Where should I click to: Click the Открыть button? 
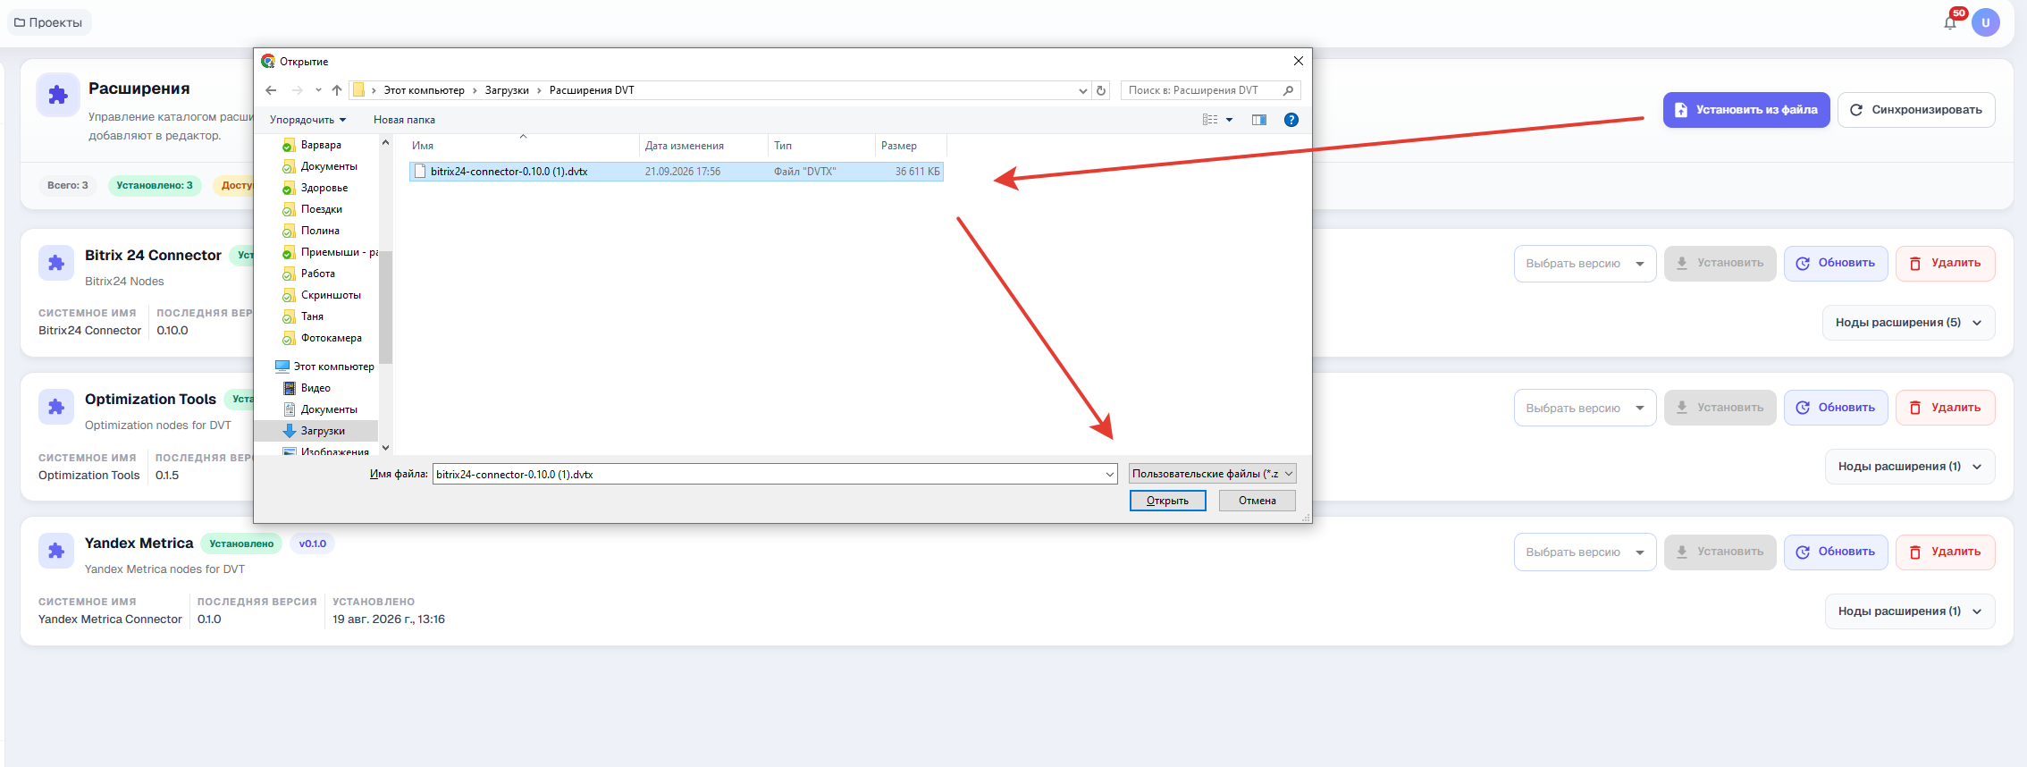(1167, 501)
